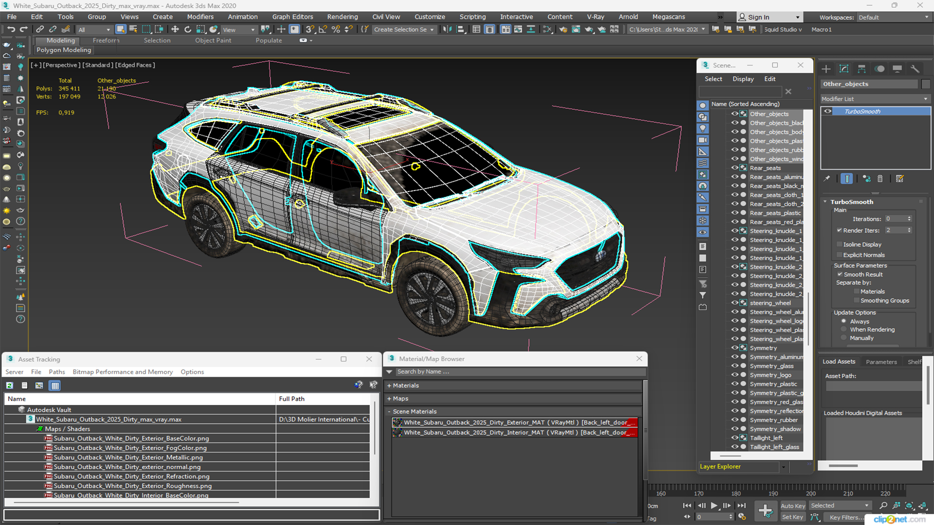This screenshot has width=934, height=525.
Task: Open the Material Editor icon
Action: coord(547,30)
